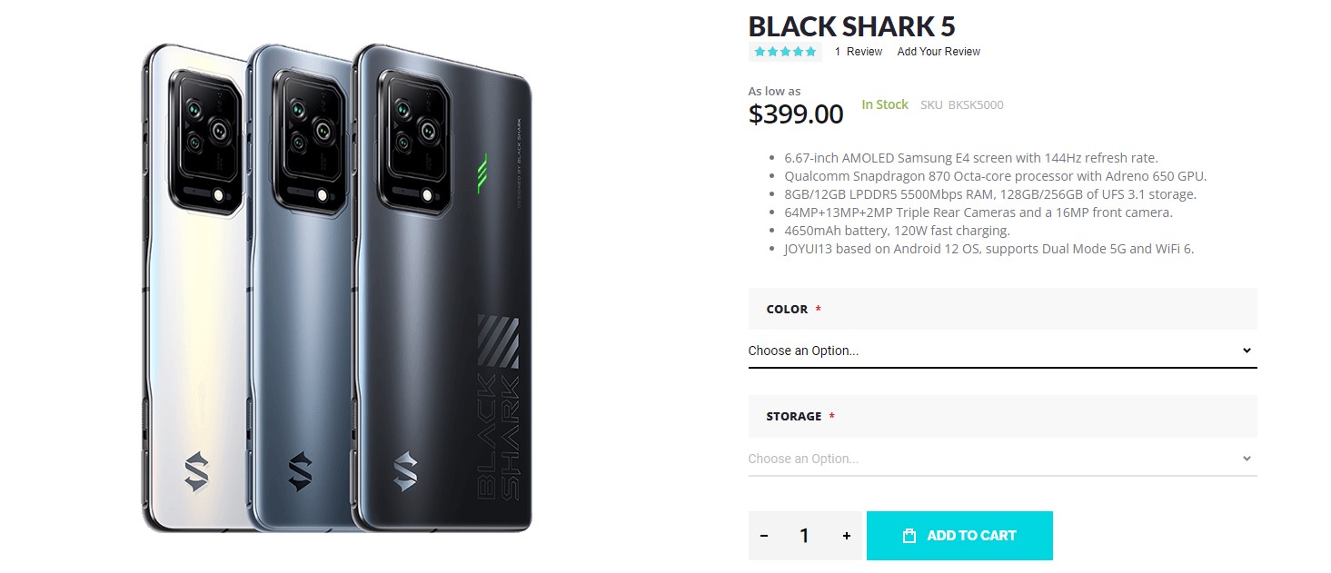
Task: Open the Choose an Option storage selector
Action: (999, 458)
